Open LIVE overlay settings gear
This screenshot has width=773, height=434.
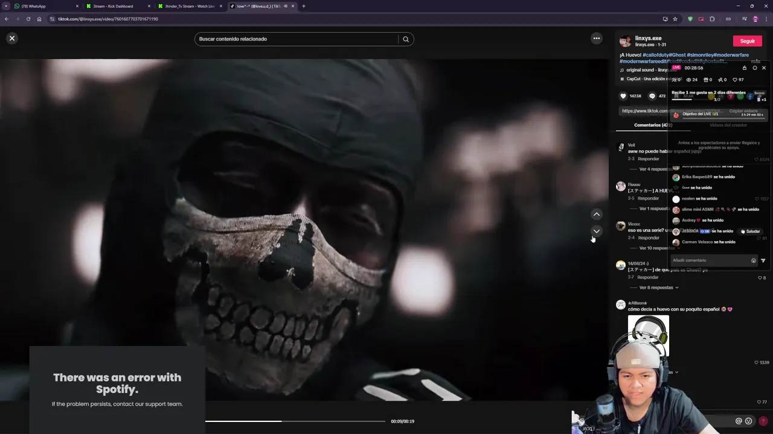(754, 68)
